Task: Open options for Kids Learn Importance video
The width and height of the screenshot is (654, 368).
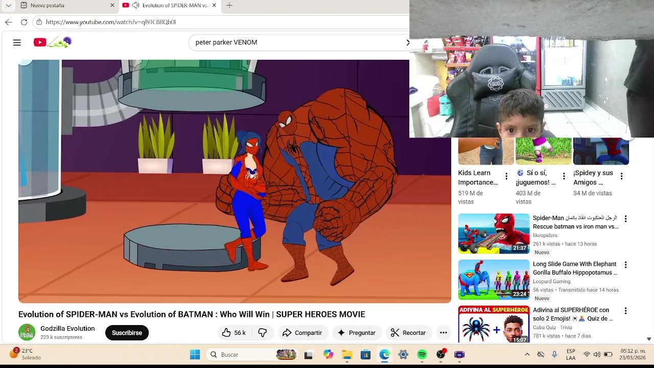Action: click(506, 176)
